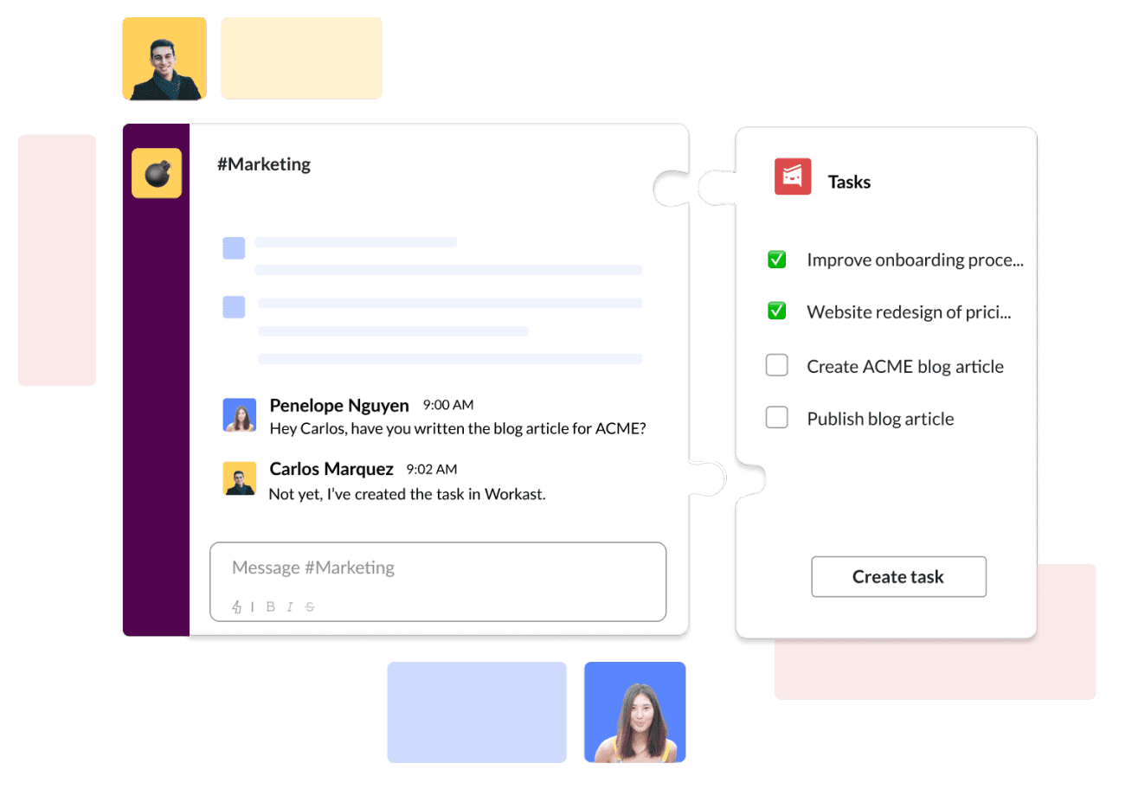Select the large man photo on yellow background
The height and width of the screenshot is (789, 1132).
coord(164,59)
